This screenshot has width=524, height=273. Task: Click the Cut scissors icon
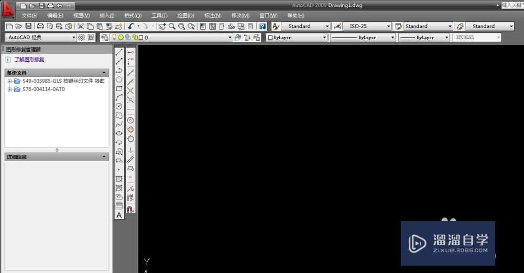[81, 26]
